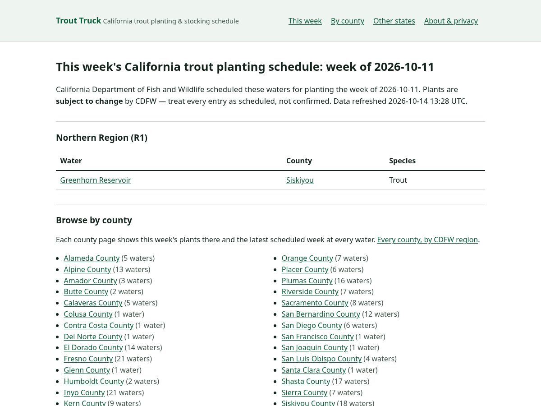Open the By county nav item
This screenshot has width=541, height=406.
pos(348,21)
